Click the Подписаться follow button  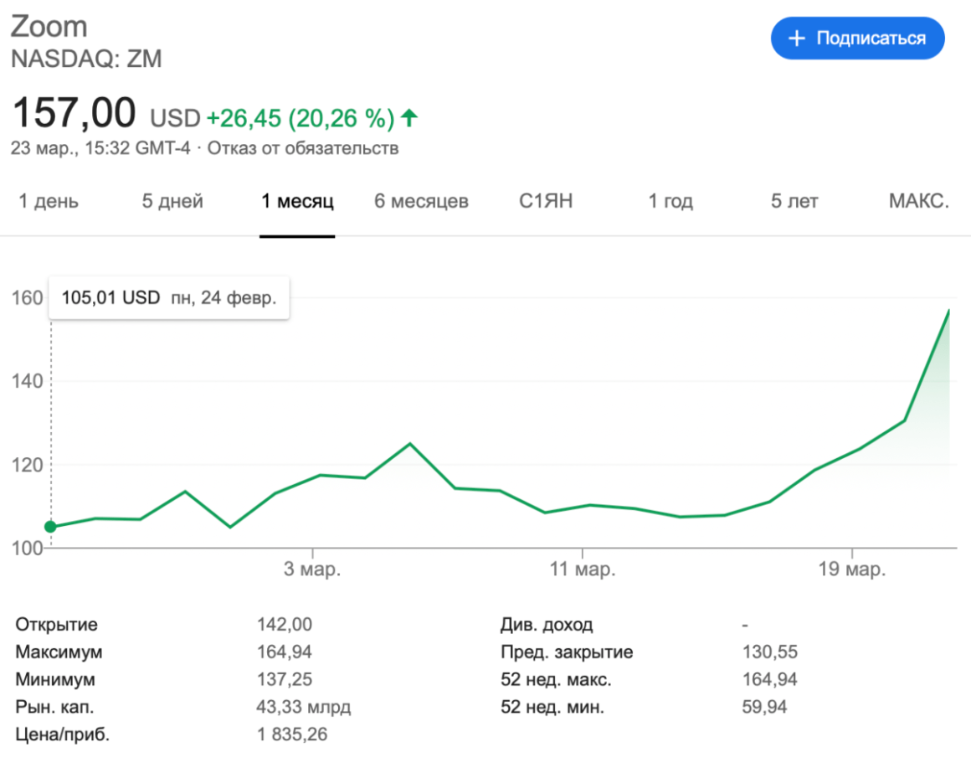tap(857, 39)
